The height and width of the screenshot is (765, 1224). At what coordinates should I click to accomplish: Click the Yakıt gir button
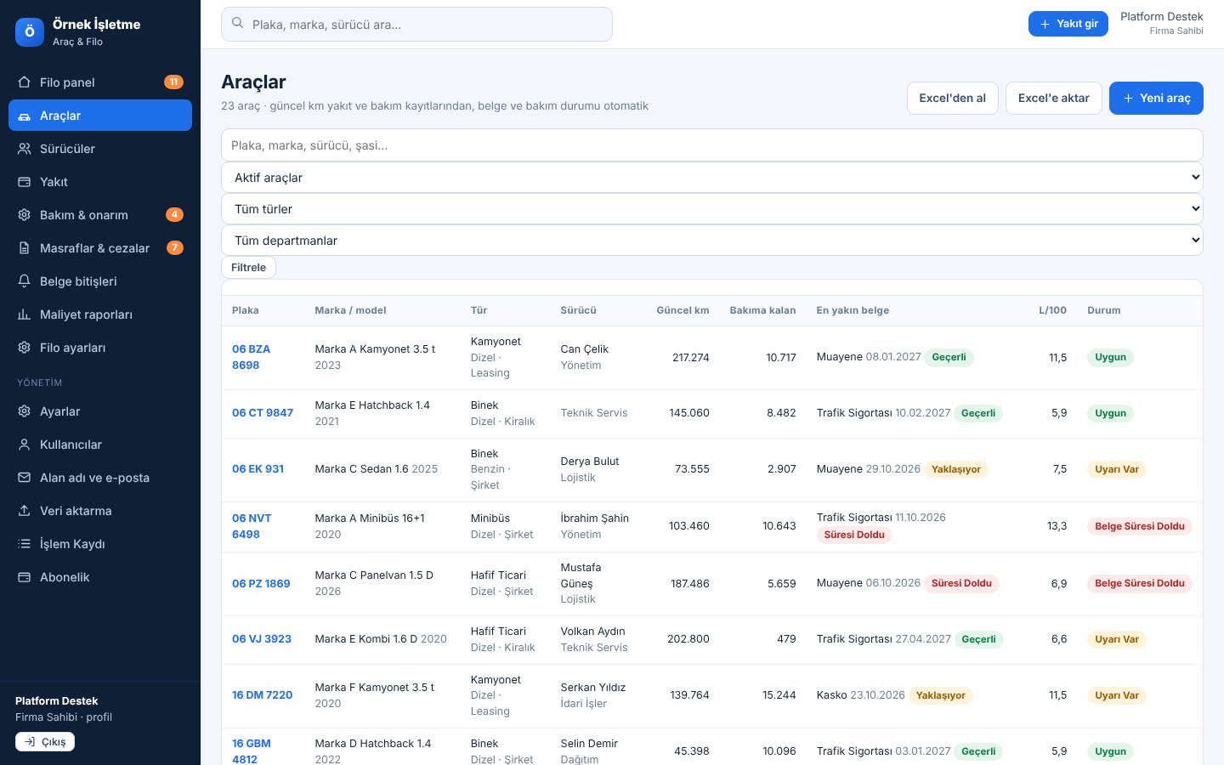point(1068,24)
